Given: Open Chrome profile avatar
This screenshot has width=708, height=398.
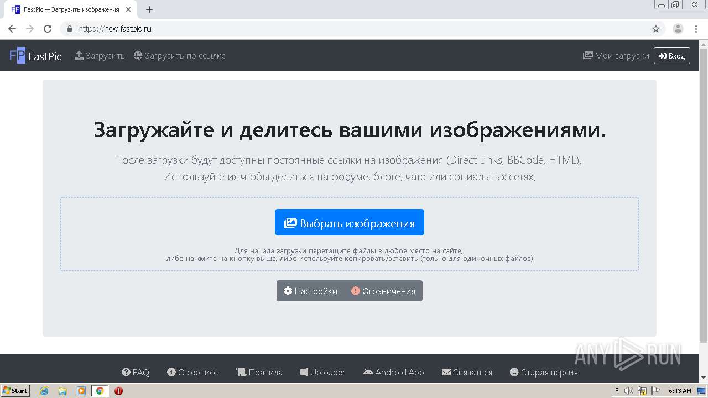Looking at the screenshot, I should 678,29.
